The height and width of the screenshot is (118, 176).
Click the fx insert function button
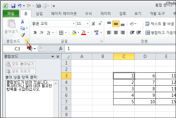[61, 49]
